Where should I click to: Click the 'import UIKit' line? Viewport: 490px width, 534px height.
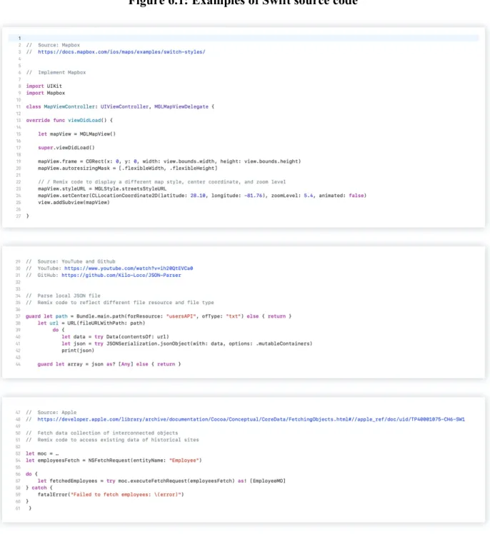[44, 86]
